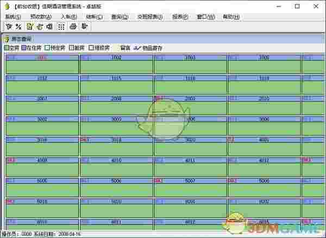
Task: Click the exit door toolbar icon
Action: point(85,27)
